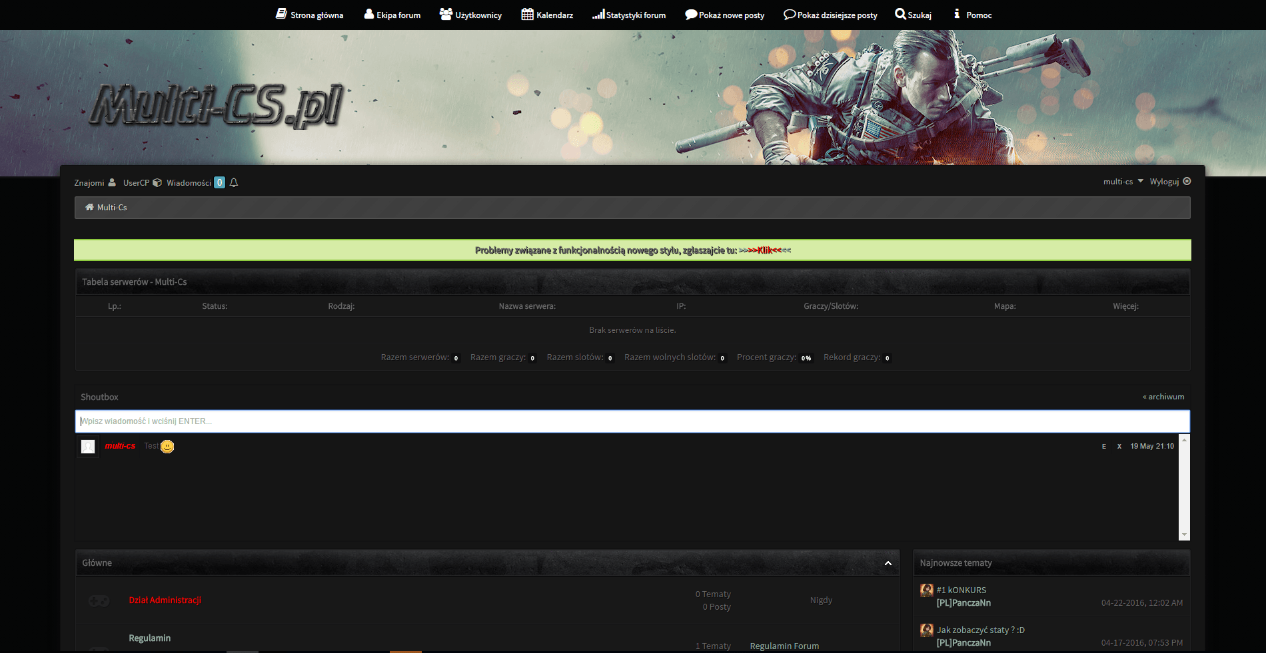Click [PL]PanczaNn under Jak zobaczyć staty
1266x653 pixels.
click(963, 643)
